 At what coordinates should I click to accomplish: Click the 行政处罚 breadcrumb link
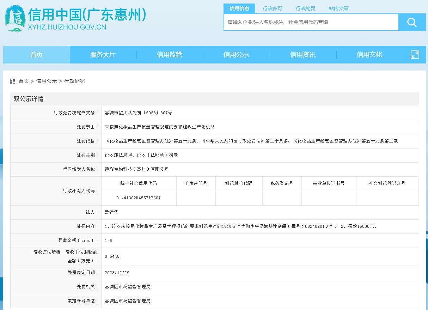tap(74, 81)
